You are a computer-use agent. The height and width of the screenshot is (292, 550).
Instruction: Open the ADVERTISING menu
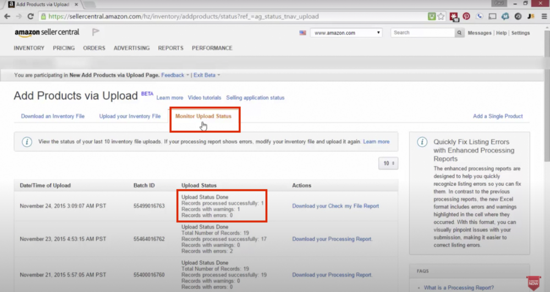click(x=131, y=48)
